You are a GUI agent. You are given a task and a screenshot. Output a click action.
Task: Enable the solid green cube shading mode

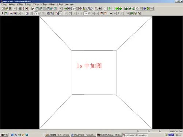point(117,8)
